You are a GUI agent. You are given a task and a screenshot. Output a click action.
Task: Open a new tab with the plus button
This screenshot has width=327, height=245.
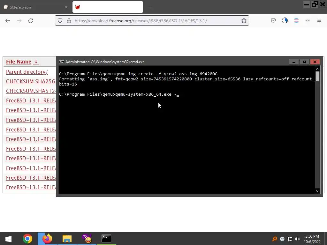point(150,7)
